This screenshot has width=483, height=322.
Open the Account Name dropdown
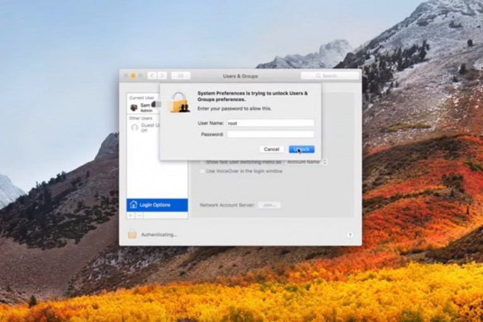point(306,162)
